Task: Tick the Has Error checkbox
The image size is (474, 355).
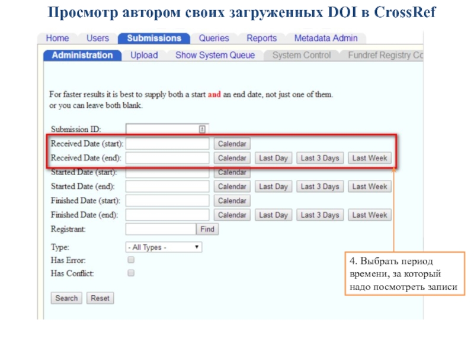Action: pyautogui.click(x=131, y=260)
